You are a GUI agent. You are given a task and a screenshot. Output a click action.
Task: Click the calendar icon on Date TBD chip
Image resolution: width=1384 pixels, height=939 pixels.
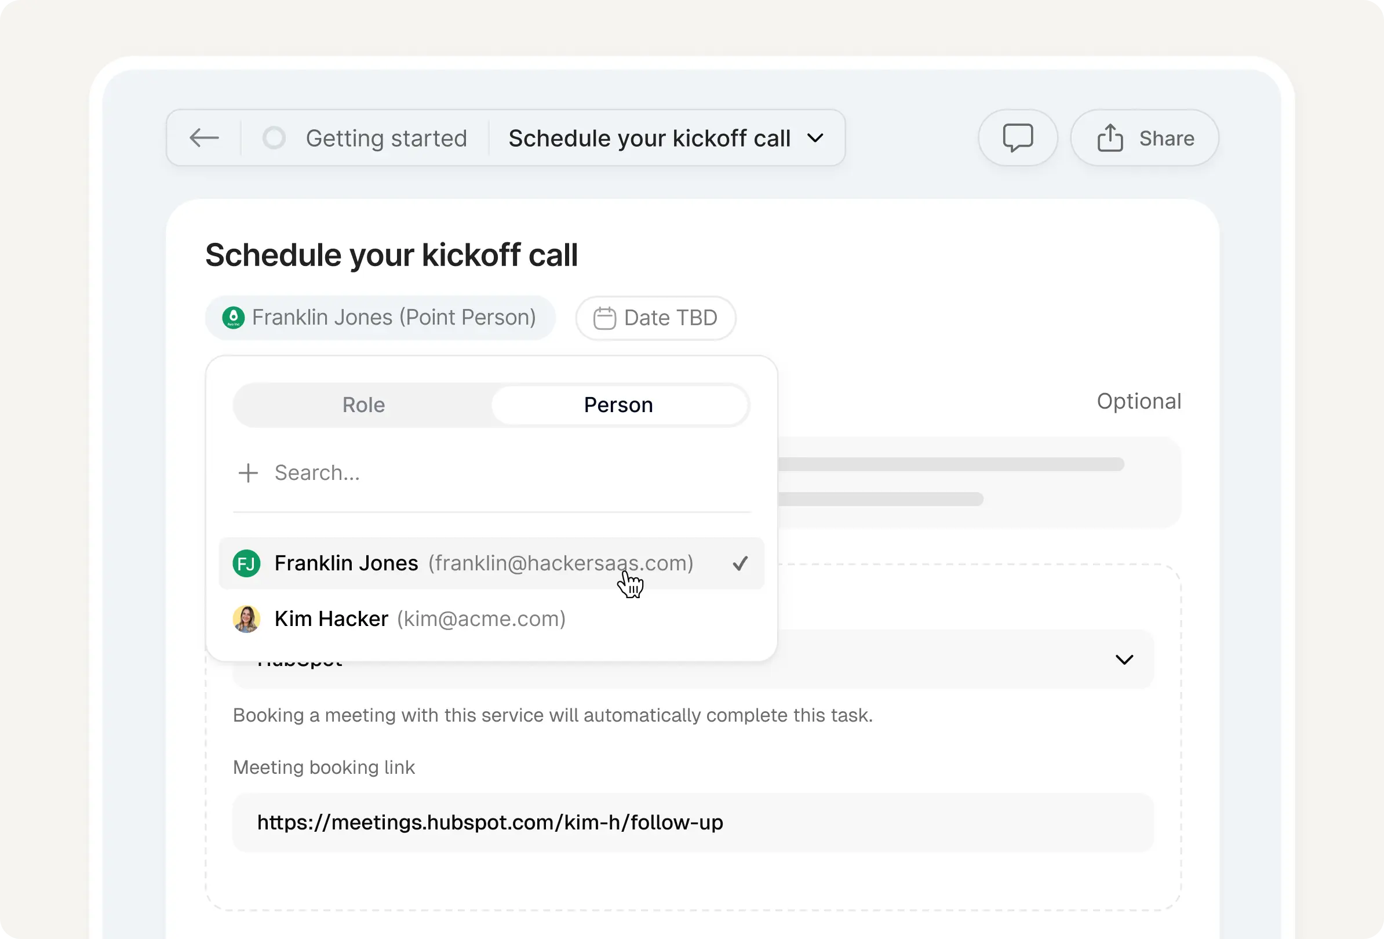605,318
